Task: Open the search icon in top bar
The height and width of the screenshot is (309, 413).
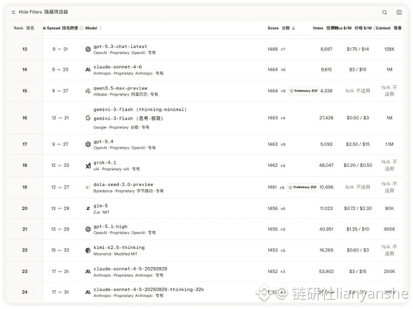Action: (x=384, y=12)
